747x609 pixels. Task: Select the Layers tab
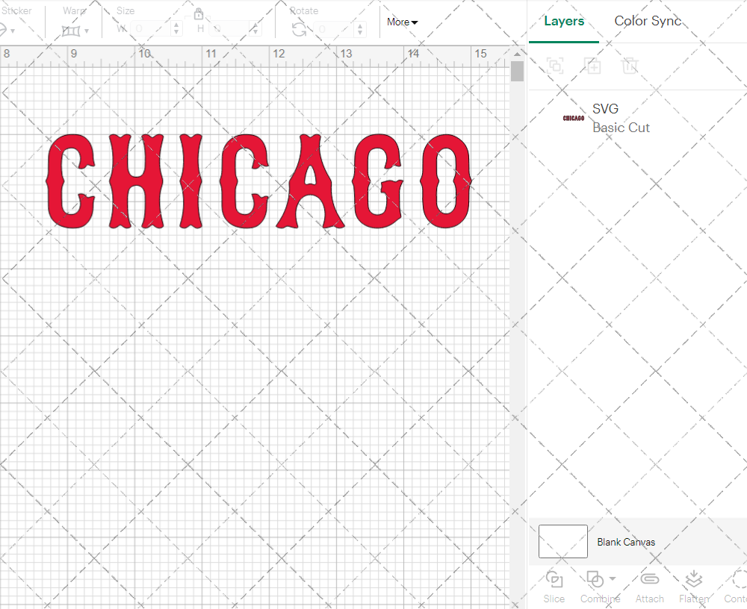564,21
